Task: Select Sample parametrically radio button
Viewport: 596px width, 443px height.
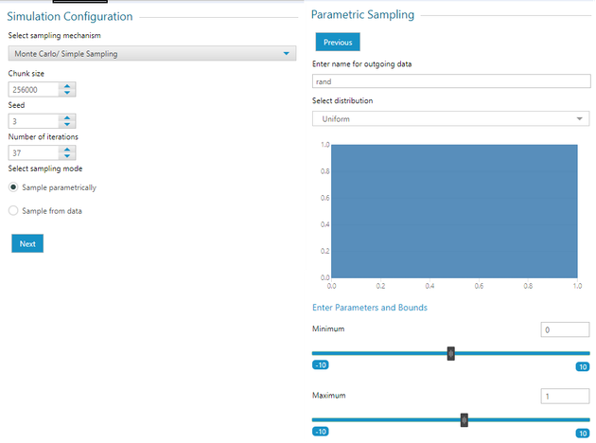Action: [13, 187]
